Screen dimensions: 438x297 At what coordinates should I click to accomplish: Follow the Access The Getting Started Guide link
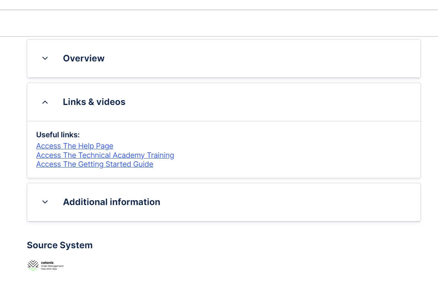point(95,164)
